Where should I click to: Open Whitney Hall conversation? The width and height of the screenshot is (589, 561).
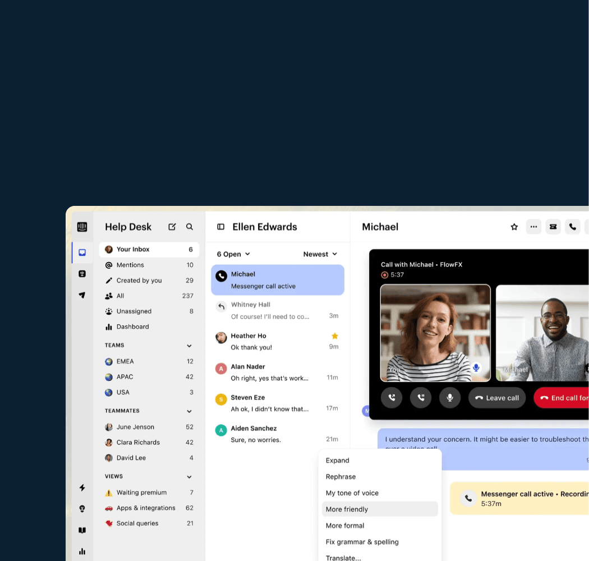(x=278, y=310)
